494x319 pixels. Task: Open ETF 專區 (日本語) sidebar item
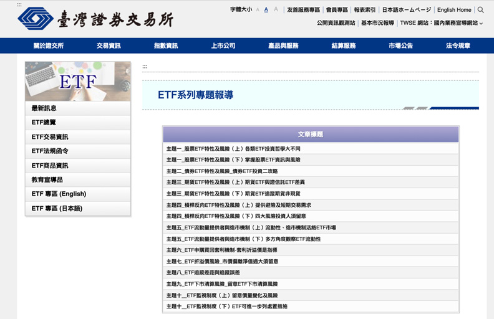[78, 208]
